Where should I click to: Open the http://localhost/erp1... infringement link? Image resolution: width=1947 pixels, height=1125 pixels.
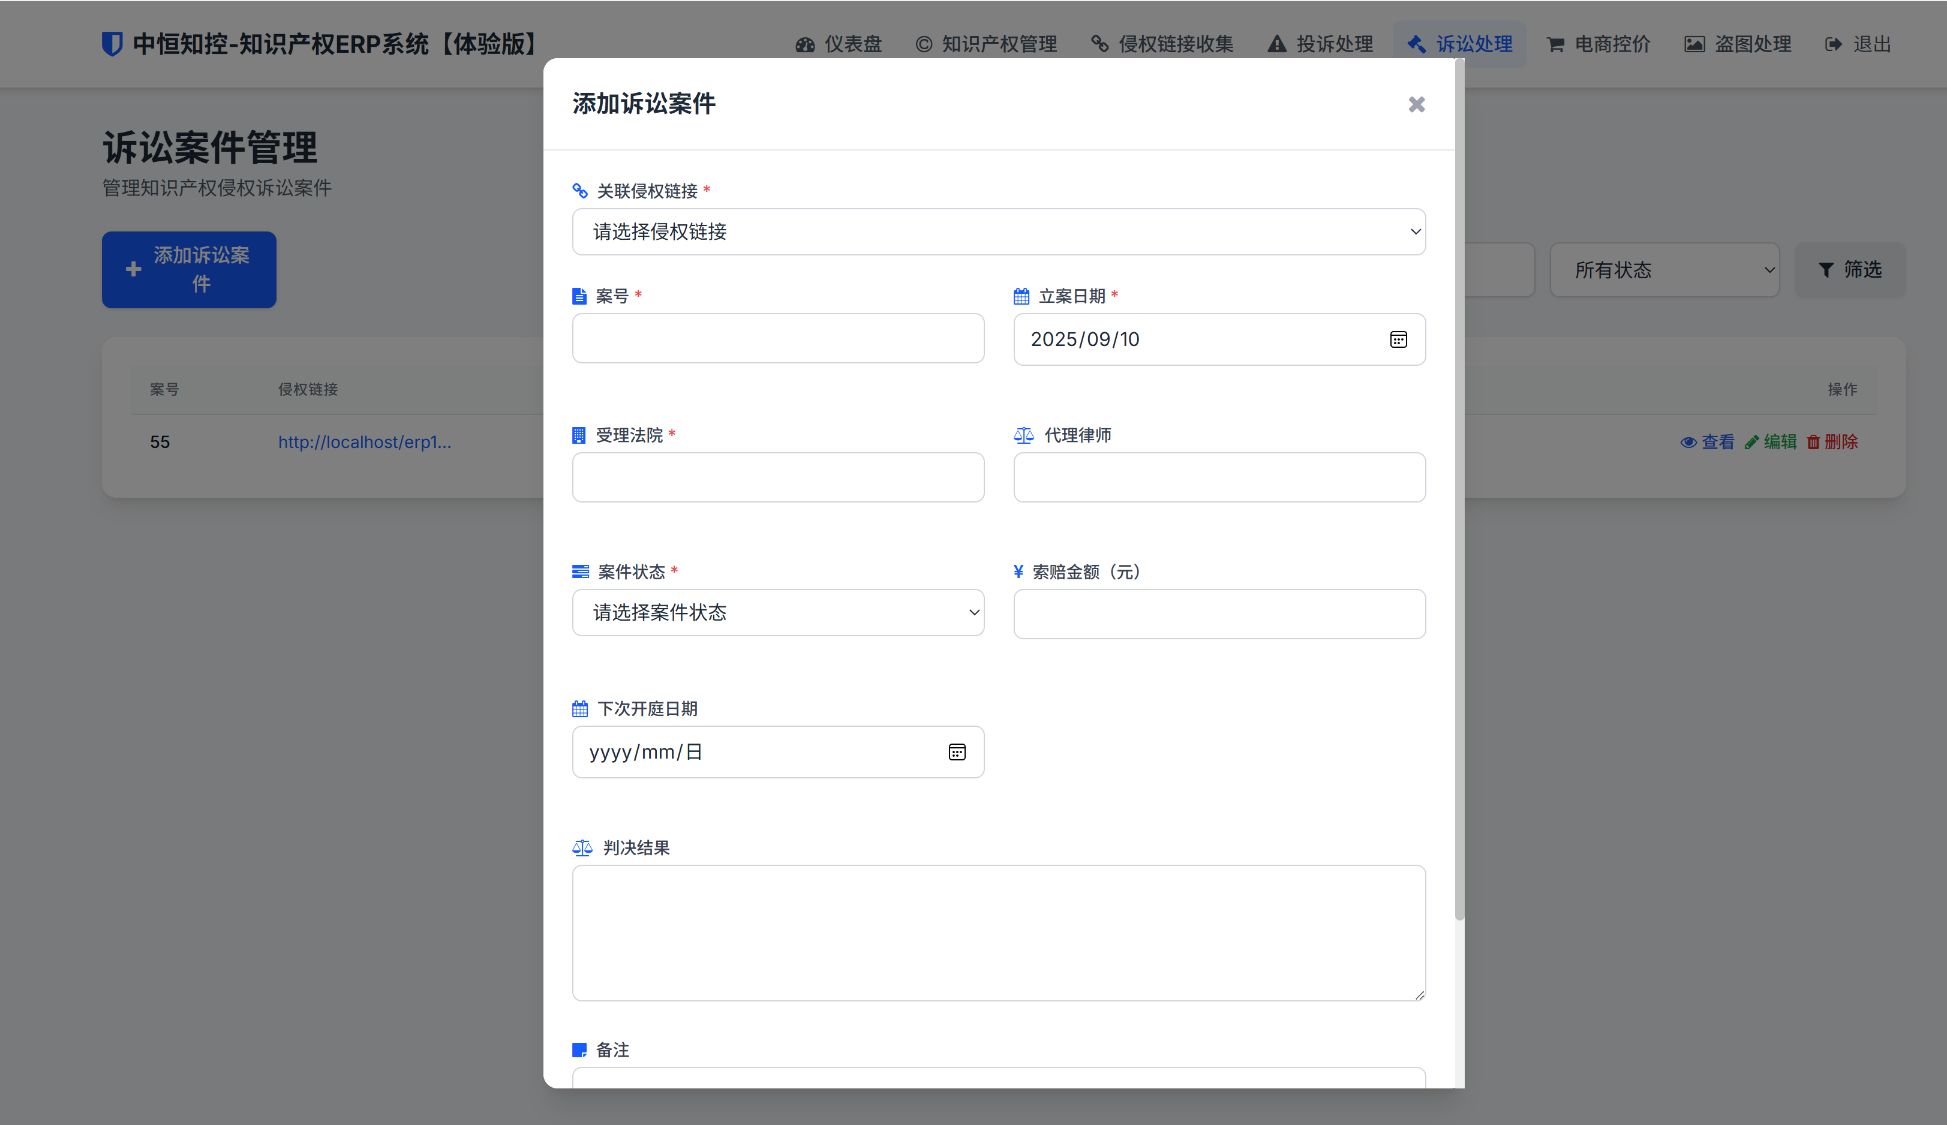pos(364,442)
